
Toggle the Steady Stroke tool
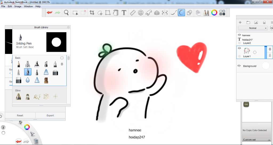tap(173, 13)
